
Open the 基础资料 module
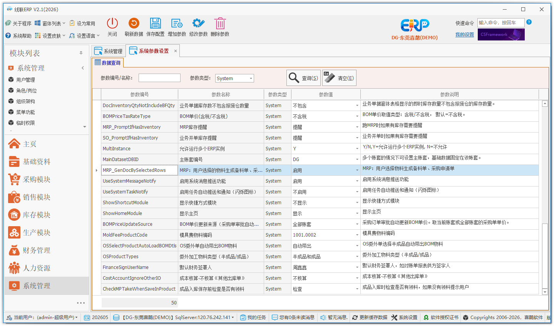[x=47, y=162]
